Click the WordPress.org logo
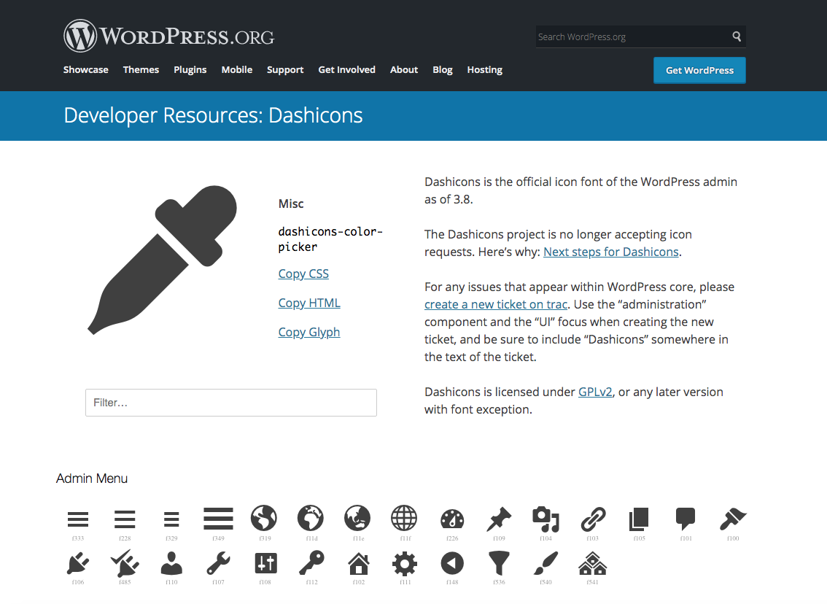 coord(168,36)
